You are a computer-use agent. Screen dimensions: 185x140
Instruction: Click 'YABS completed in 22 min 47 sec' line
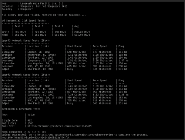(x=24, y=132)
